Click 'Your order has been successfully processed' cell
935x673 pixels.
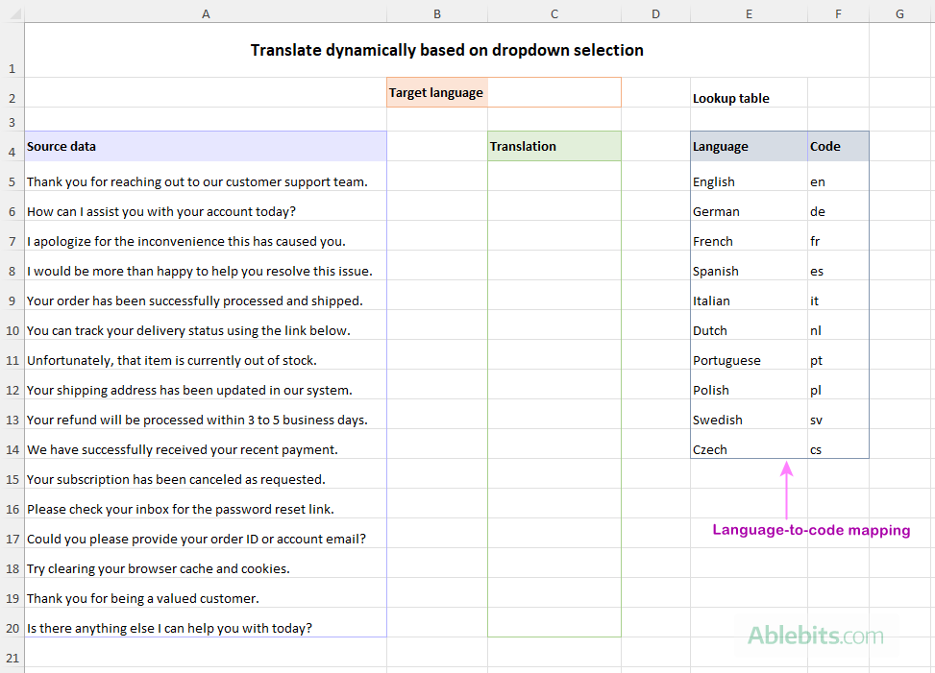206,296
